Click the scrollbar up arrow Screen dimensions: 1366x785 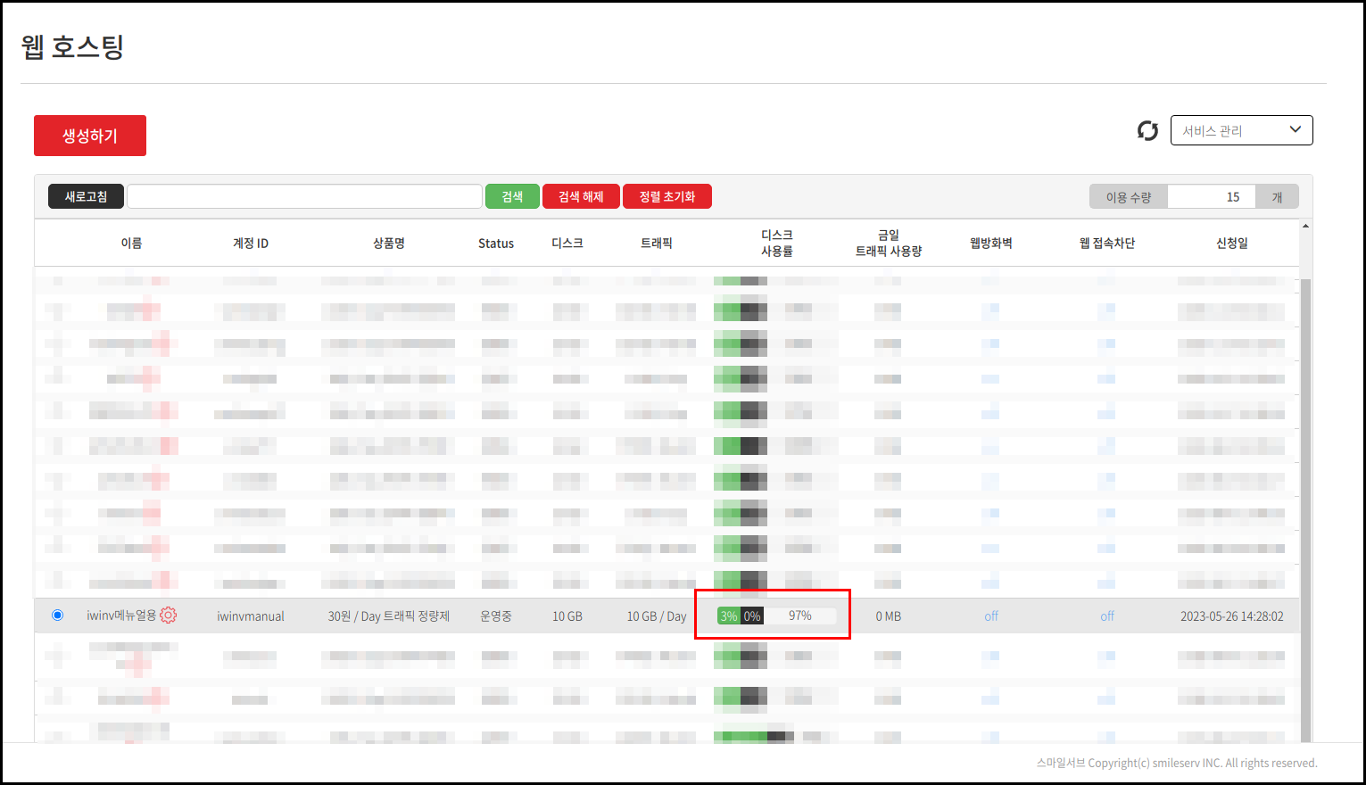point(1305,226)
